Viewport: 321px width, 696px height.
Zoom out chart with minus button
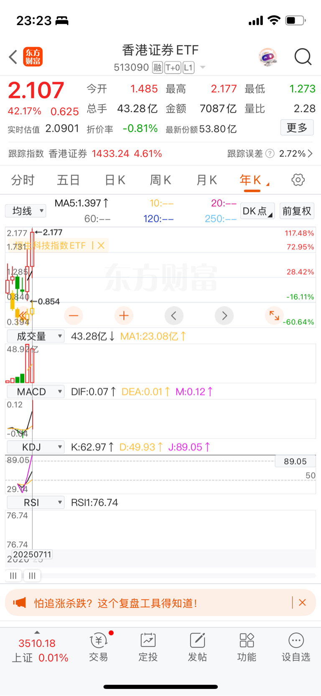[x=74, y=316]
